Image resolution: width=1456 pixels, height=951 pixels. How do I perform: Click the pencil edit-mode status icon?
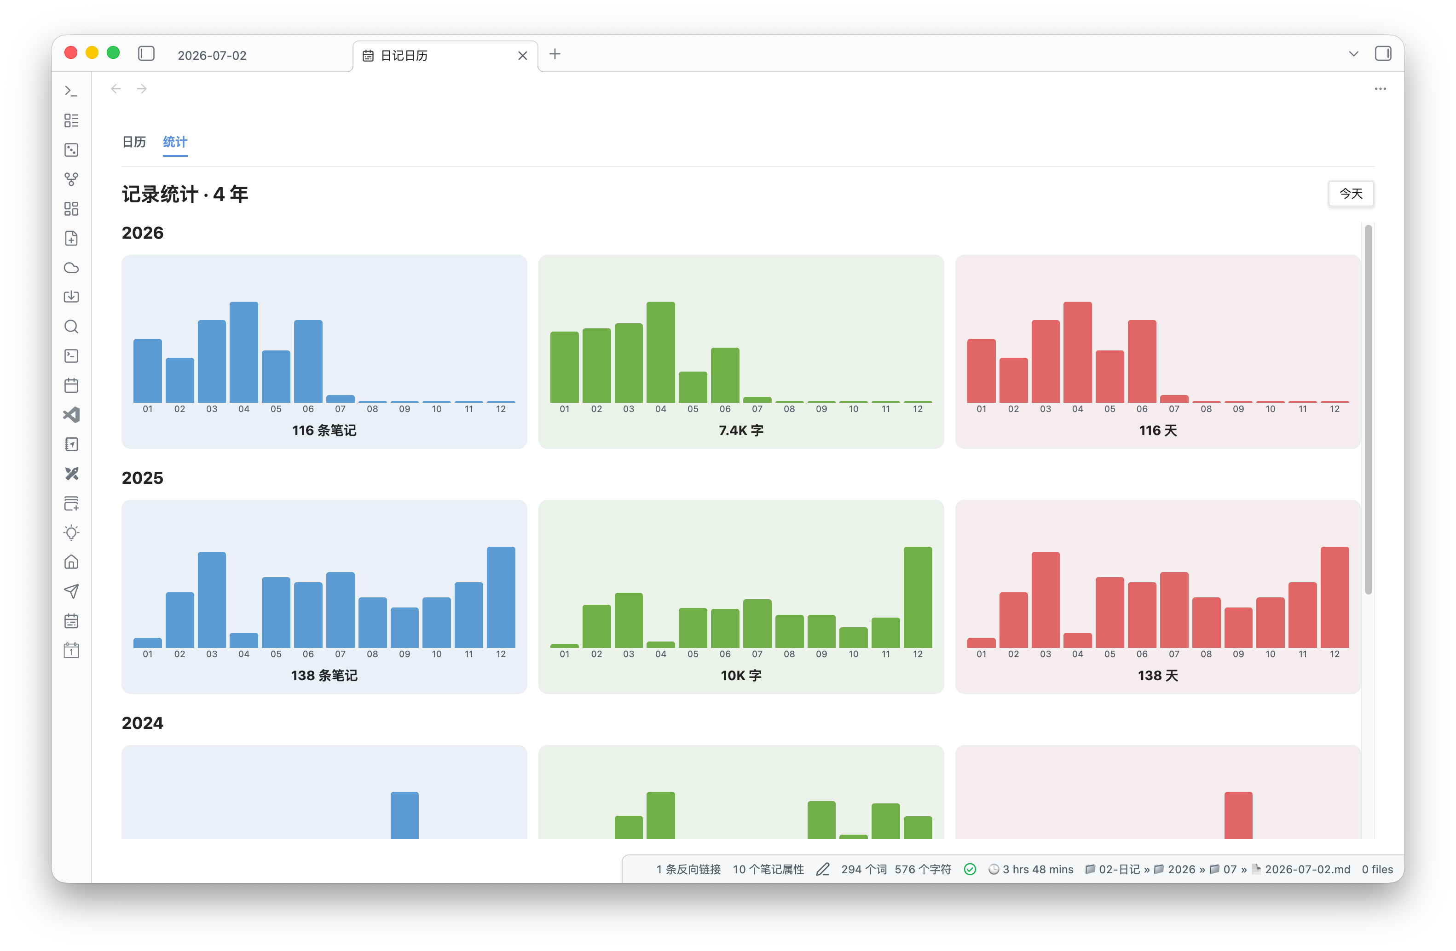(x=823, y=869)
